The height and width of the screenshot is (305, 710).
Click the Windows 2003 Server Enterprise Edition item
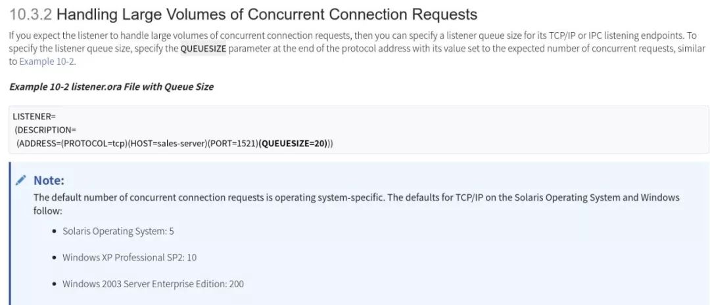point(153,284)
